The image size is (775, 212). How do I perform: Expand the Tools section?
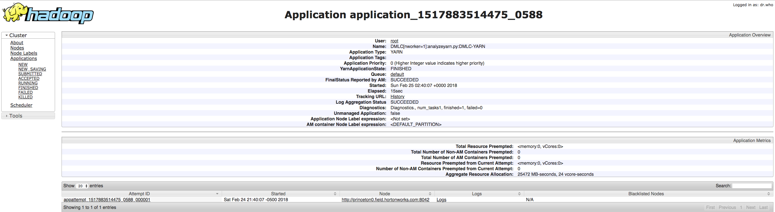click(x=15, y=116)
